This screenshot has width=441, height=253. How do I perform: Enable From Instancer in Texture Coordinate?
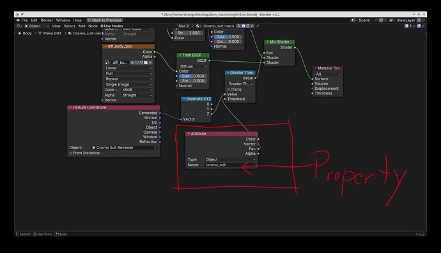[x=71, y=153]
